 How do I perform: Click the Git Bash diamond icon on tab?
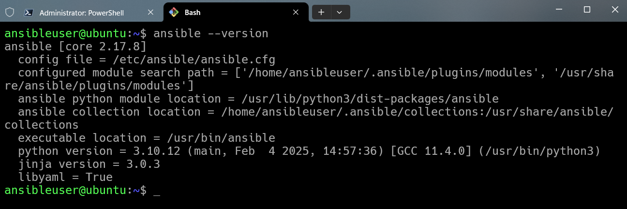[174, 13]
